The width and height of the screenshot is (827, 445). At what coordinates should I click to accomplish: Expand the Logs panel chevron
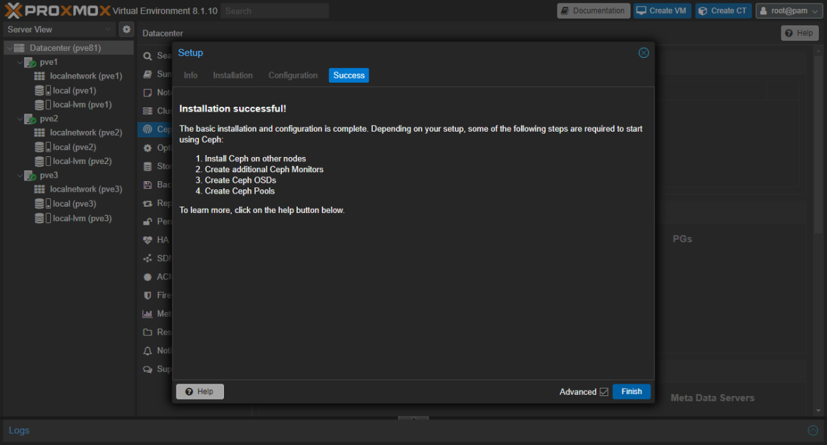(x=813, y=431)
